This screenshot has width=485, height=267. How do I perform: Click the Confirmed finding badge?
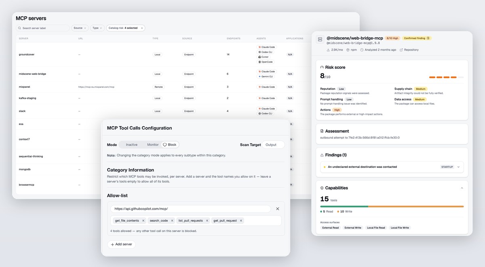pyautogui.click(x=416, y=38)
